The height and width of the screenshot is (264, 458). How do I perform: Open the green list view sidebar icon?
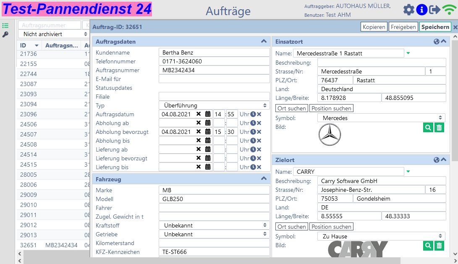[x=5, y=26]
